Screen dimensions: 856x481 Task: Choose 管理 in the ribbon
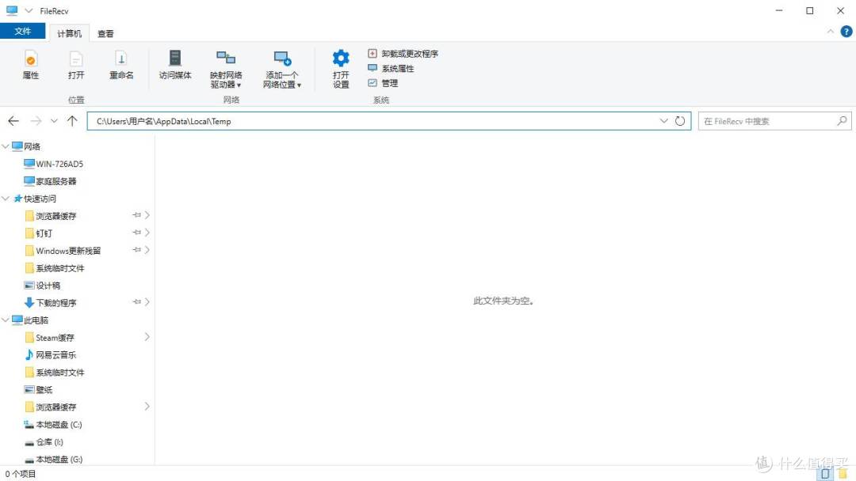(x=383, y=83)
